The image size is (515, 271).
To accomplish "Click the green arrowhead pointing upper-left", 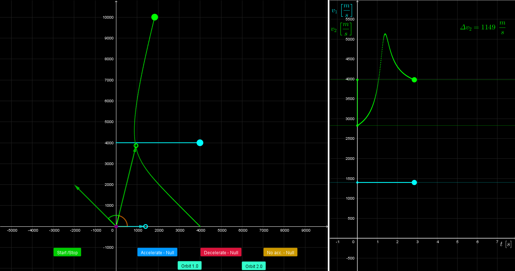I will (77, 187).
